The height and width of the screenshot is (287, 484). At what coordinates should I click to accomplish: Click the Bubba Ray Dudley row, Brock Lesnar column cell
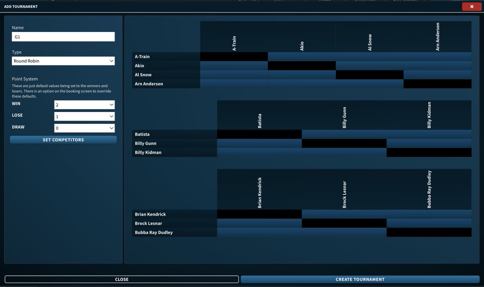pyautogui.click(x=344, y=232)
